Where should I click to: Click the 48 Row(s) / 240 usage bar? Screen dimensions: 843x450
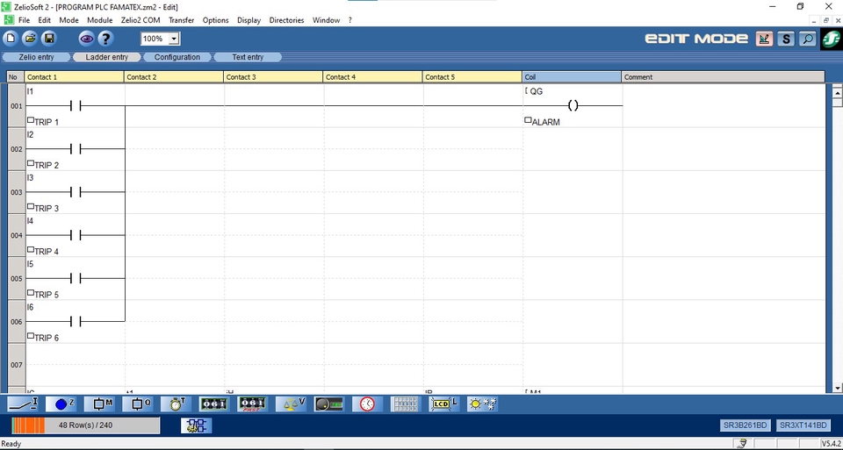(x=85, y=425)
